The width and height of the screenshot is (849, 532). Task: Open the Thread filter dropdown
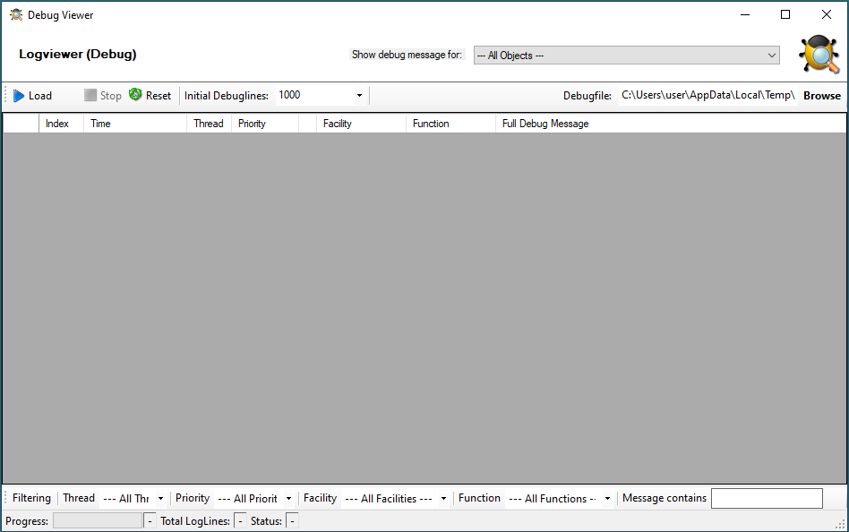click(160, 499)
